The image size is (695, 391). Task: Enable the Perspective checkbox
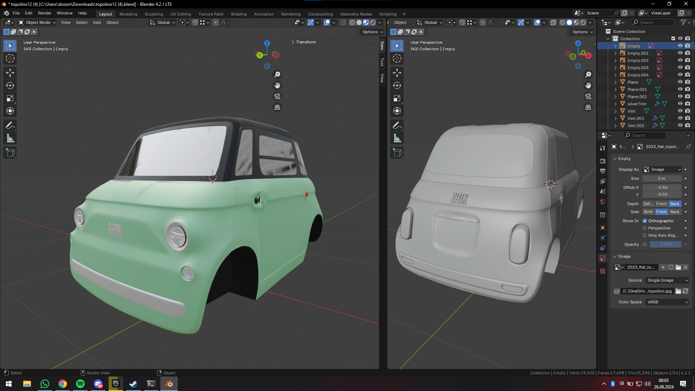pyautogui.click(x=645, y=228)
